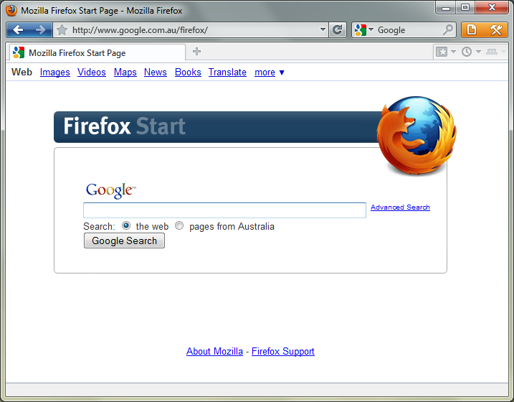Select 'the web' radio button
The height and width of the screenshot is (402, 514).
pyautogui.click(x=126, y=226)
